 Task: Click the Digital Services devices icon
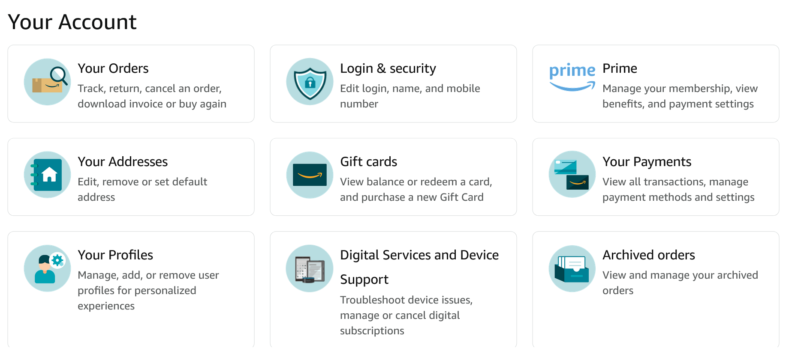pyautogui.click(x=310, y=268)
